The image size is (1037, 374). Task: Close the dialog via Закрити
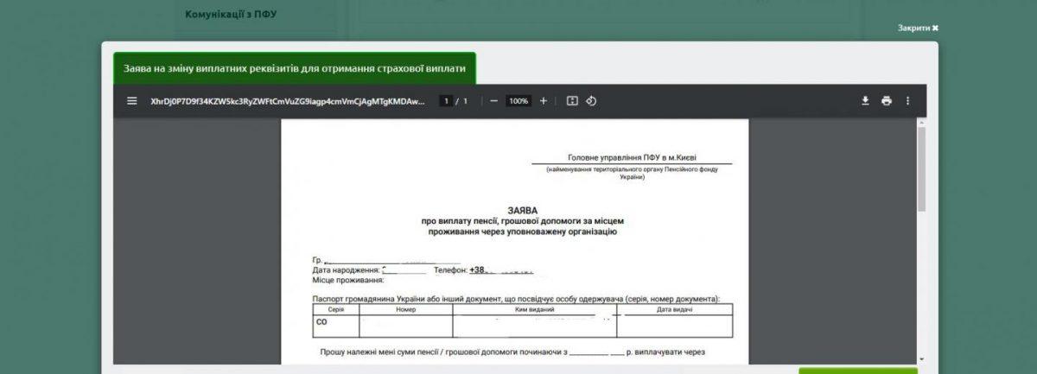tap(918, 28)
